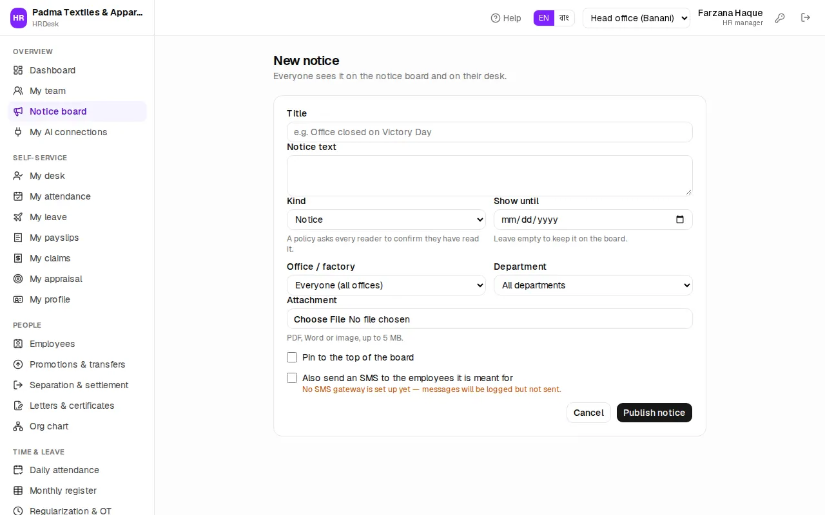Enable the Also send an SMS checkbox
825x515 pixels.
click(x=292, y=378)
